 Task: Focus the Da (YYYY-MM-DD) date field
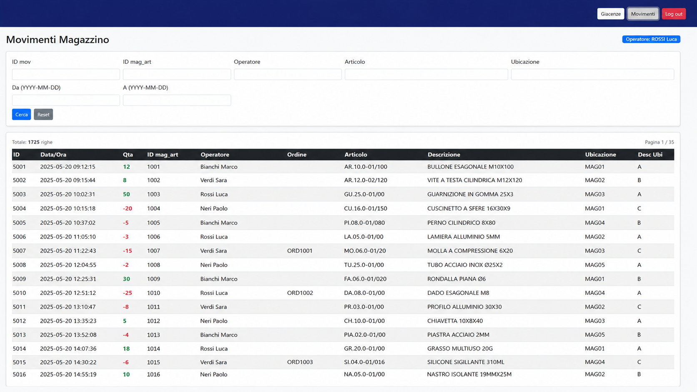click(x=66, y=100)
